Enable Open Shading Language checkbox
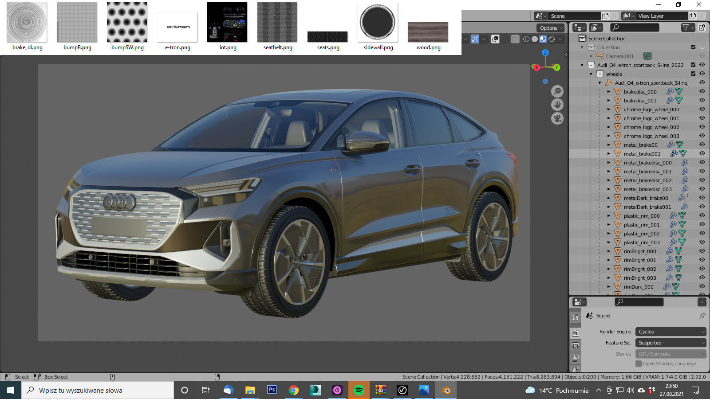The height and width of the screenshot is (399, 710). (x=639, y=364)
